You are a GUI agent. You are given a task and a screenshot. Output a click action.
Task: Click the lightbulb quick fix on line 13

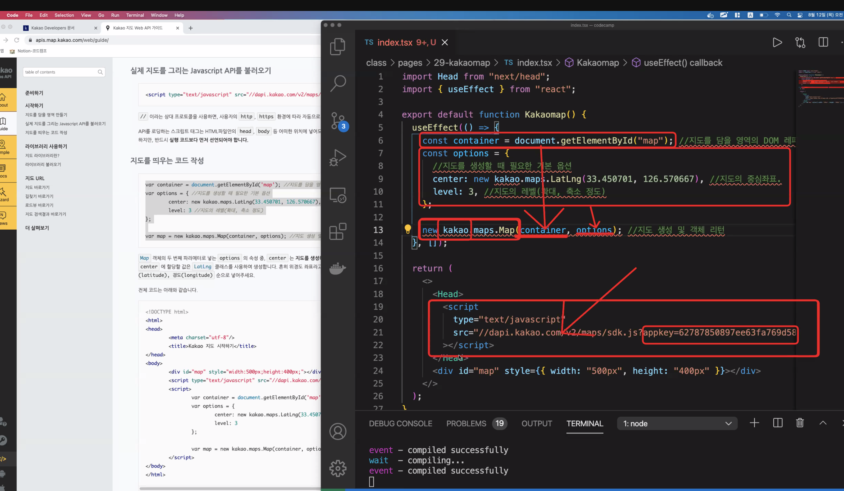coord(408,229)
